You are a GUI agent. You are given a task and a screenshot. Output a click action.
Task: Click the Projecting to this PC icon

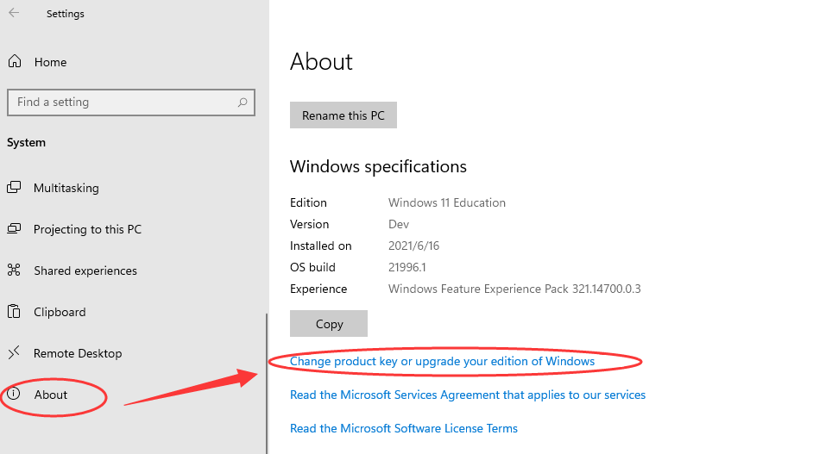[x=14, y=229]
